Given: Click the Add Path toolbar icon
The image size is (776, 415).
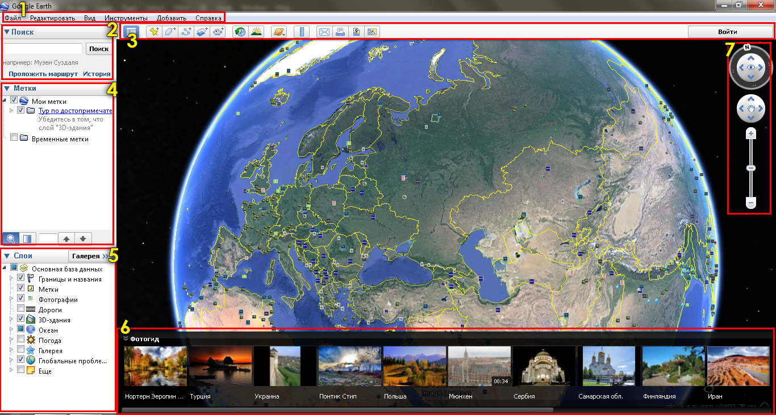Looking at the screenshot, I should tap(186, 32).
